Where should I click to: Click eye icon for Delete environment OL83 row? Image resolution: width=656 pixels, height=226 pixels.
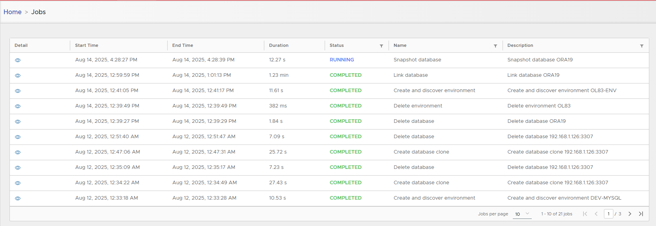(18, 106)
